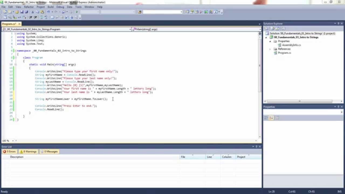Toggle the 0 Errors filter

[x=9, y=152]
